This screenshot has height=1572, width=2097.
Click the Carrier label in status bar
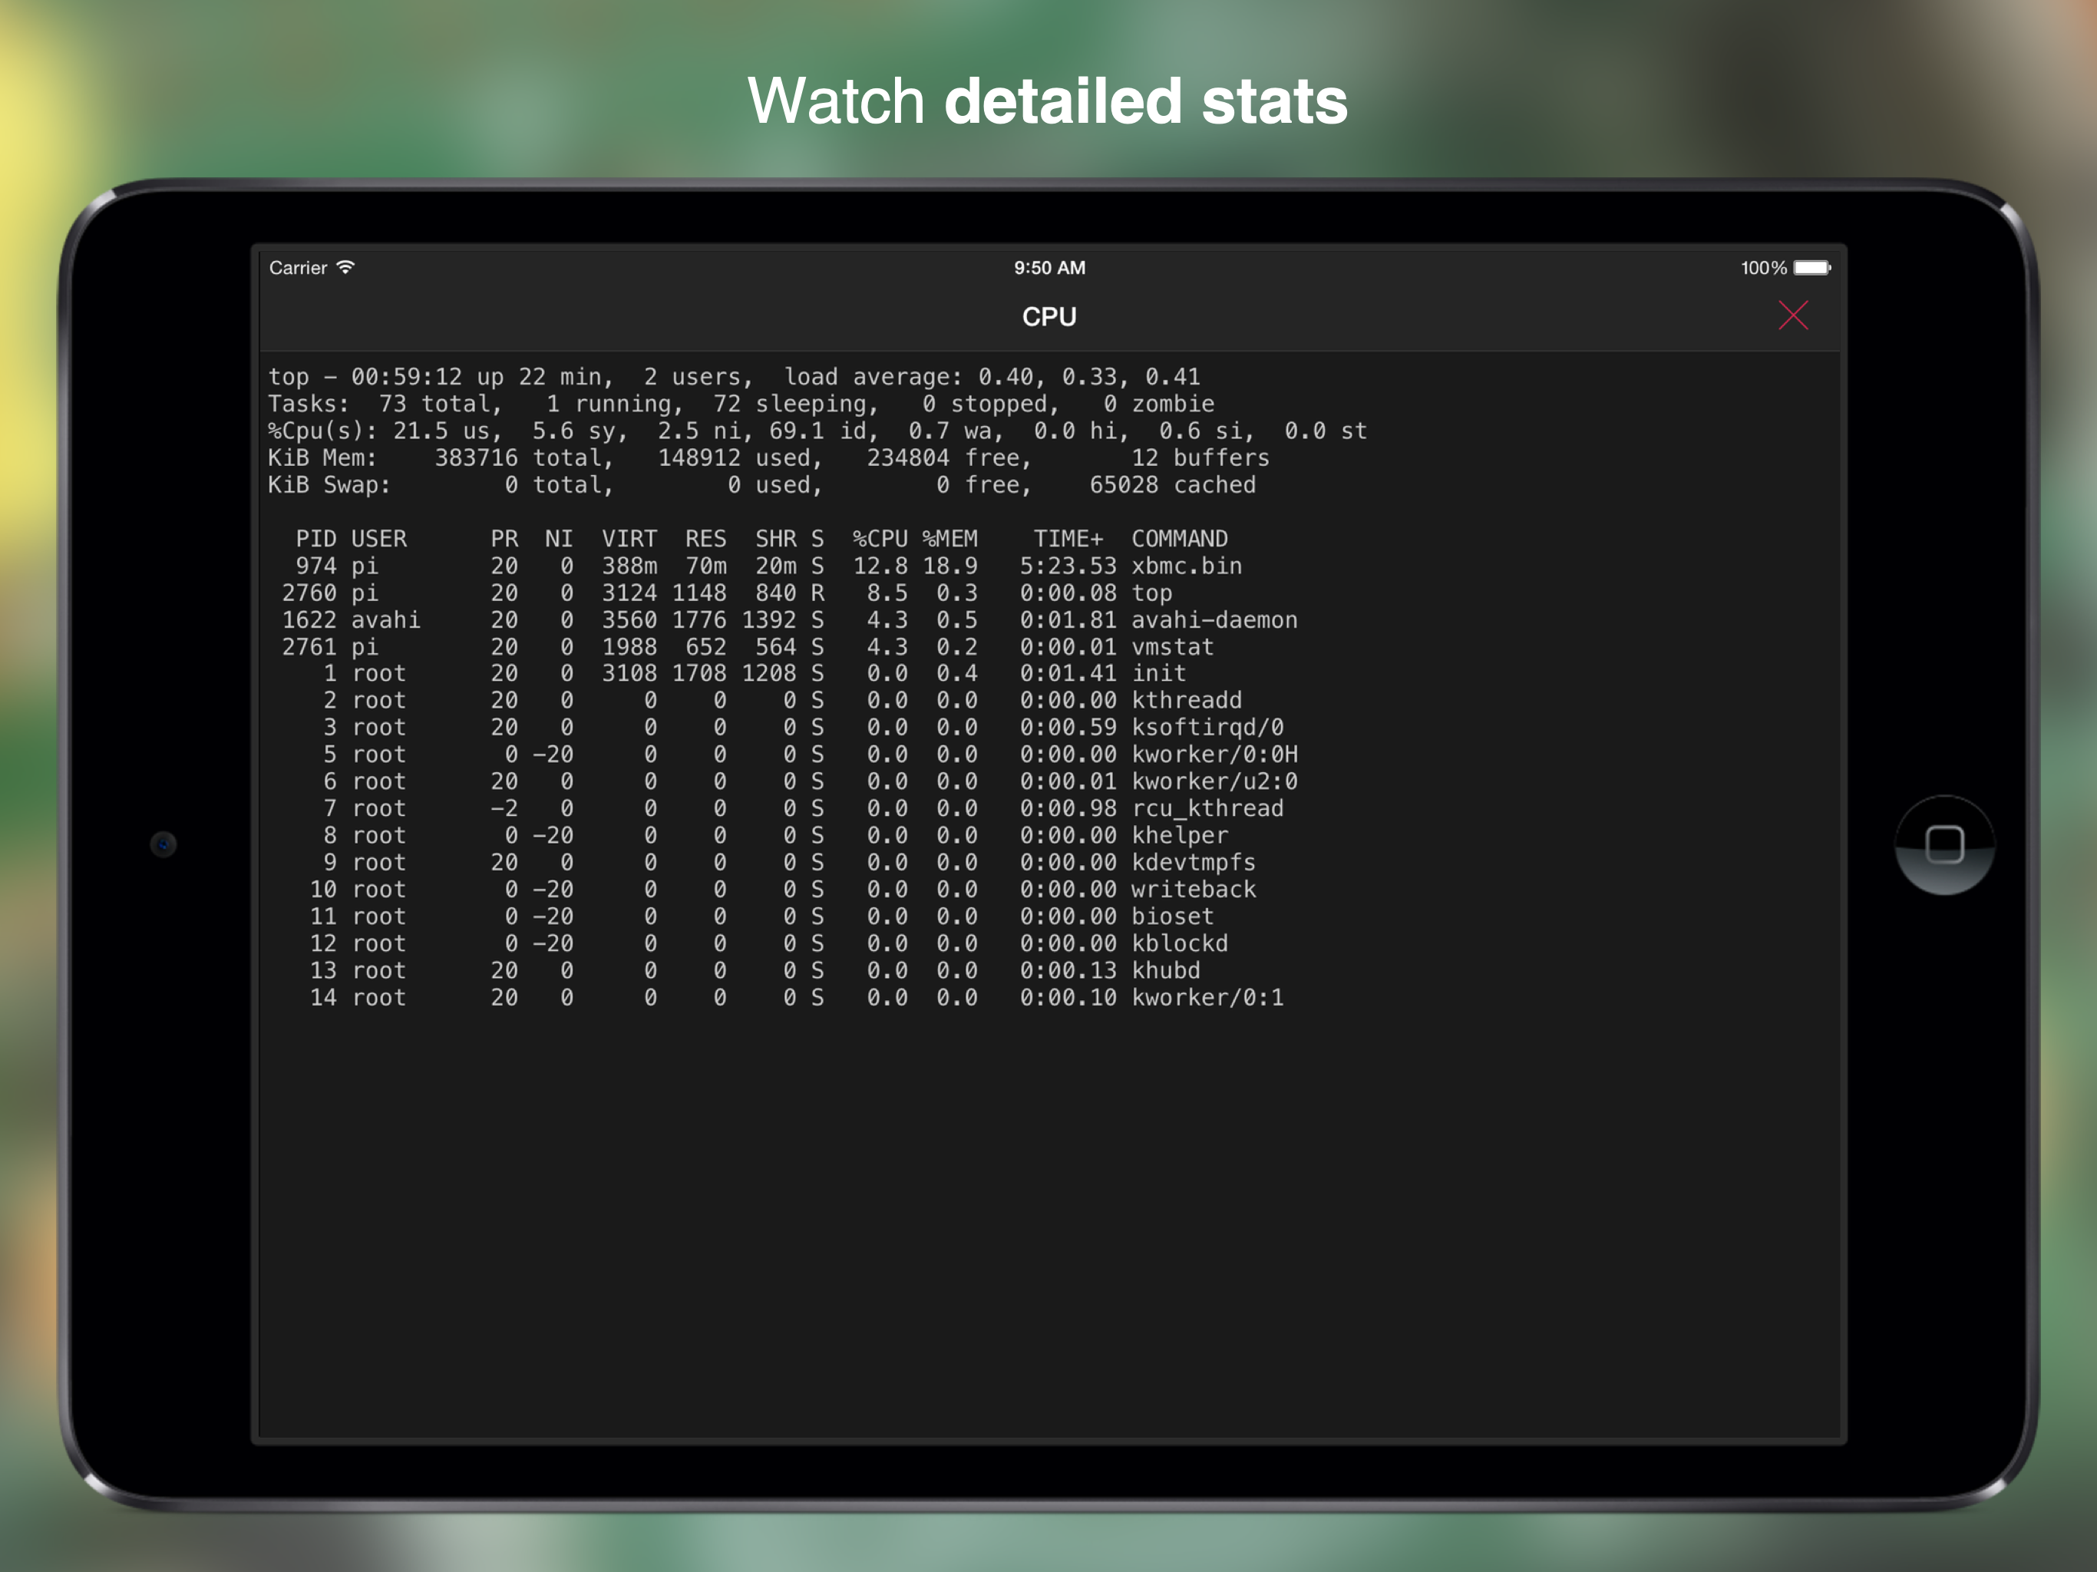(x=298, y=267)
